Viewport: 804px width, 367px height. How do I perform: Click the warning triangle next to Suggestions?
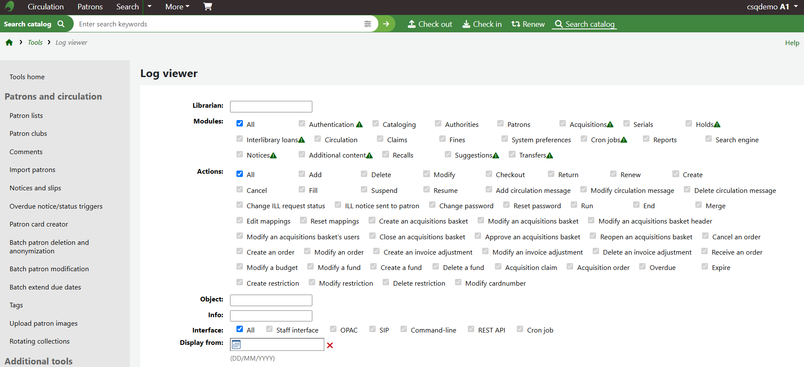click(x=496, y=155)
